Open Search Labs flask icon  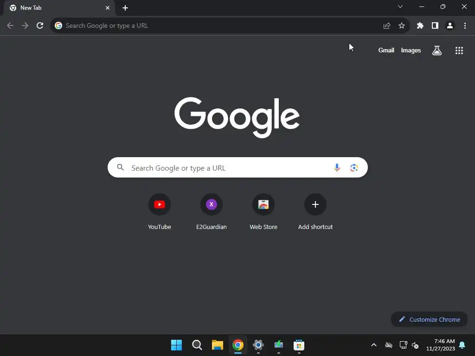(437, 50)
